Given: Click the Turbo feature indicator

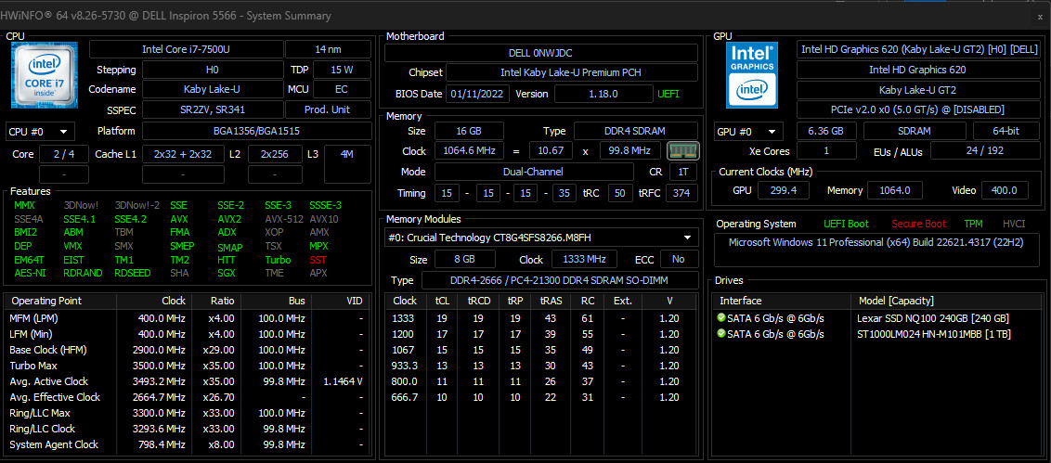Looking at the screenshot, I should [278, 260].
